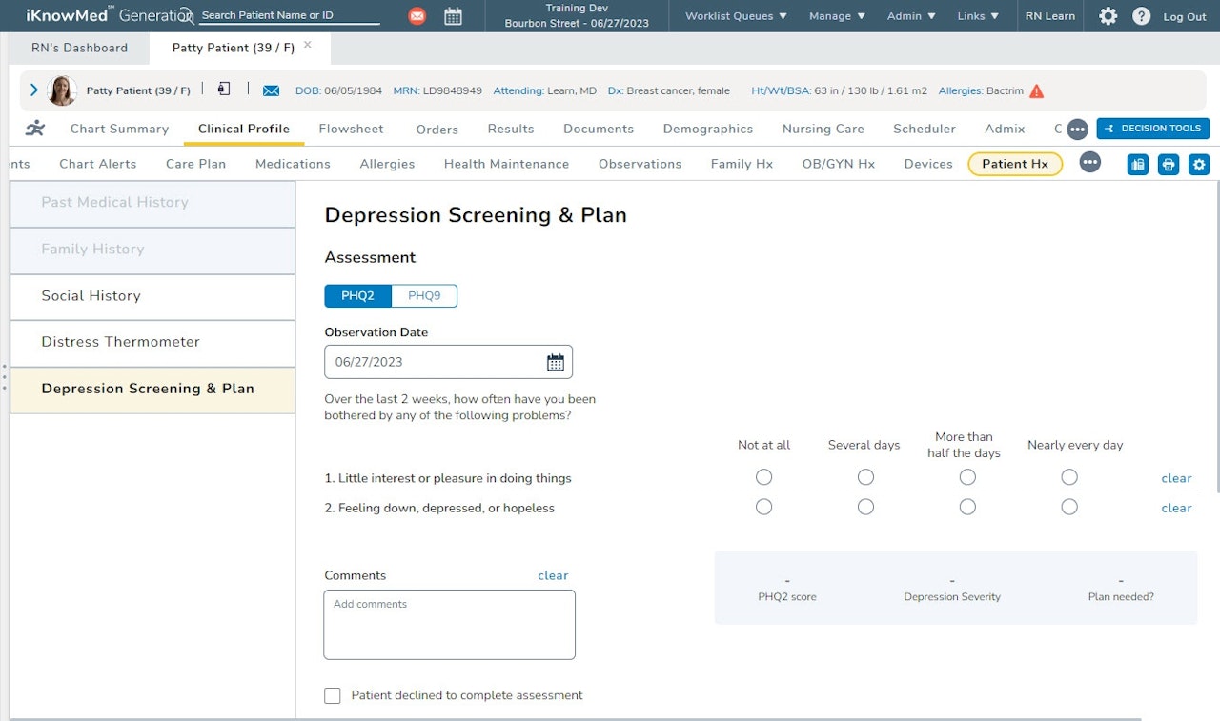Screen dimensions: 1220x721
Task: Open the settings gear icon
Action: pyautogui.click(x=1108, y=16)
